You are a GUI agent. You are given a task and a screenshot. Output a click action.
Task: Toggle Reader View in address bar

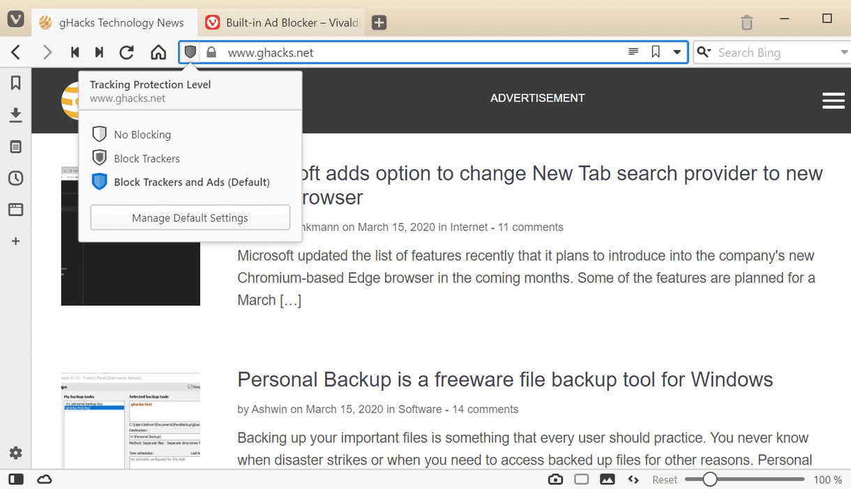pyautogui.click(x=633, y=52)
